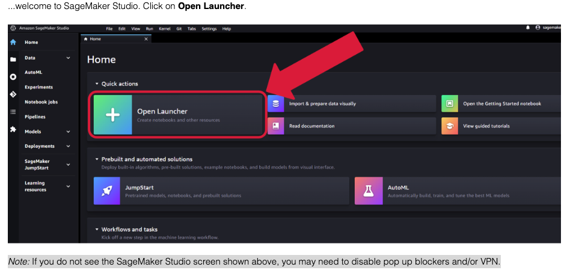Open the AutoML solutions card
The image size is (576, 273).
pos(458,191)
